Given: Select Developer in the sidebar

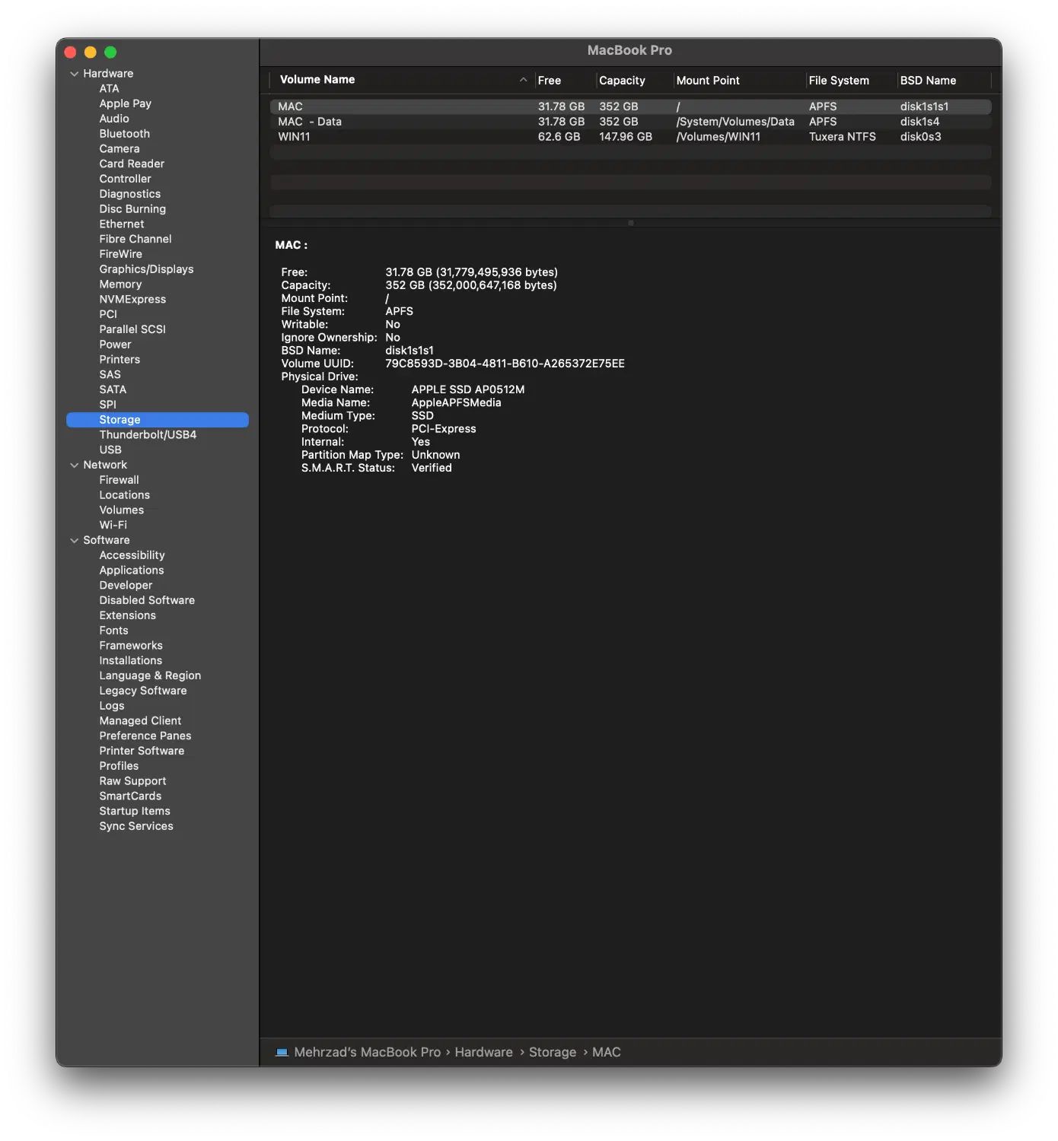Looking at the screenshot, I should [x=126, y=586].
